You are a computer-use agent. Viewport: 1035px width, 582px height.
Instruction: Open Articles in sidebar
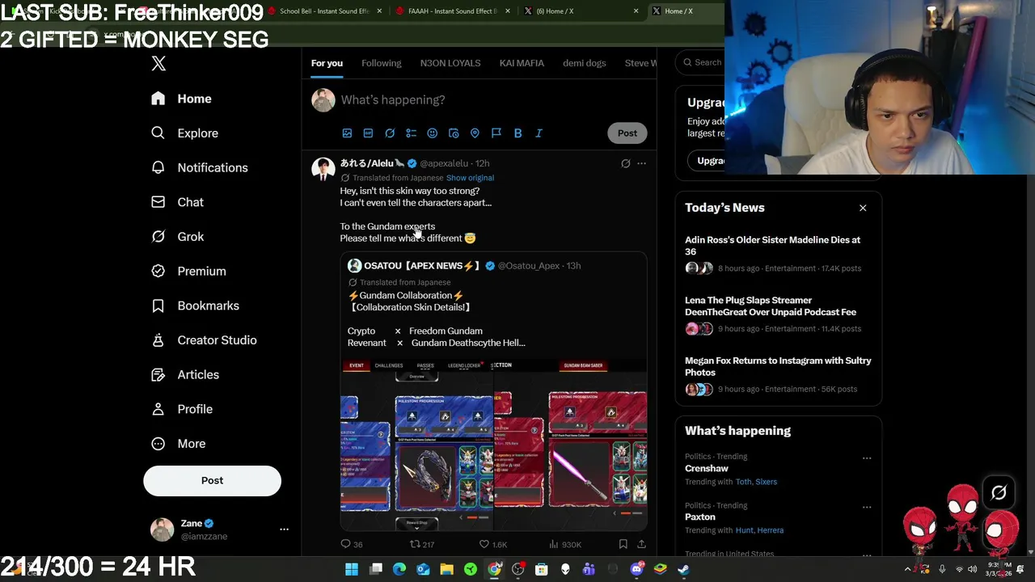pos(185,375)
